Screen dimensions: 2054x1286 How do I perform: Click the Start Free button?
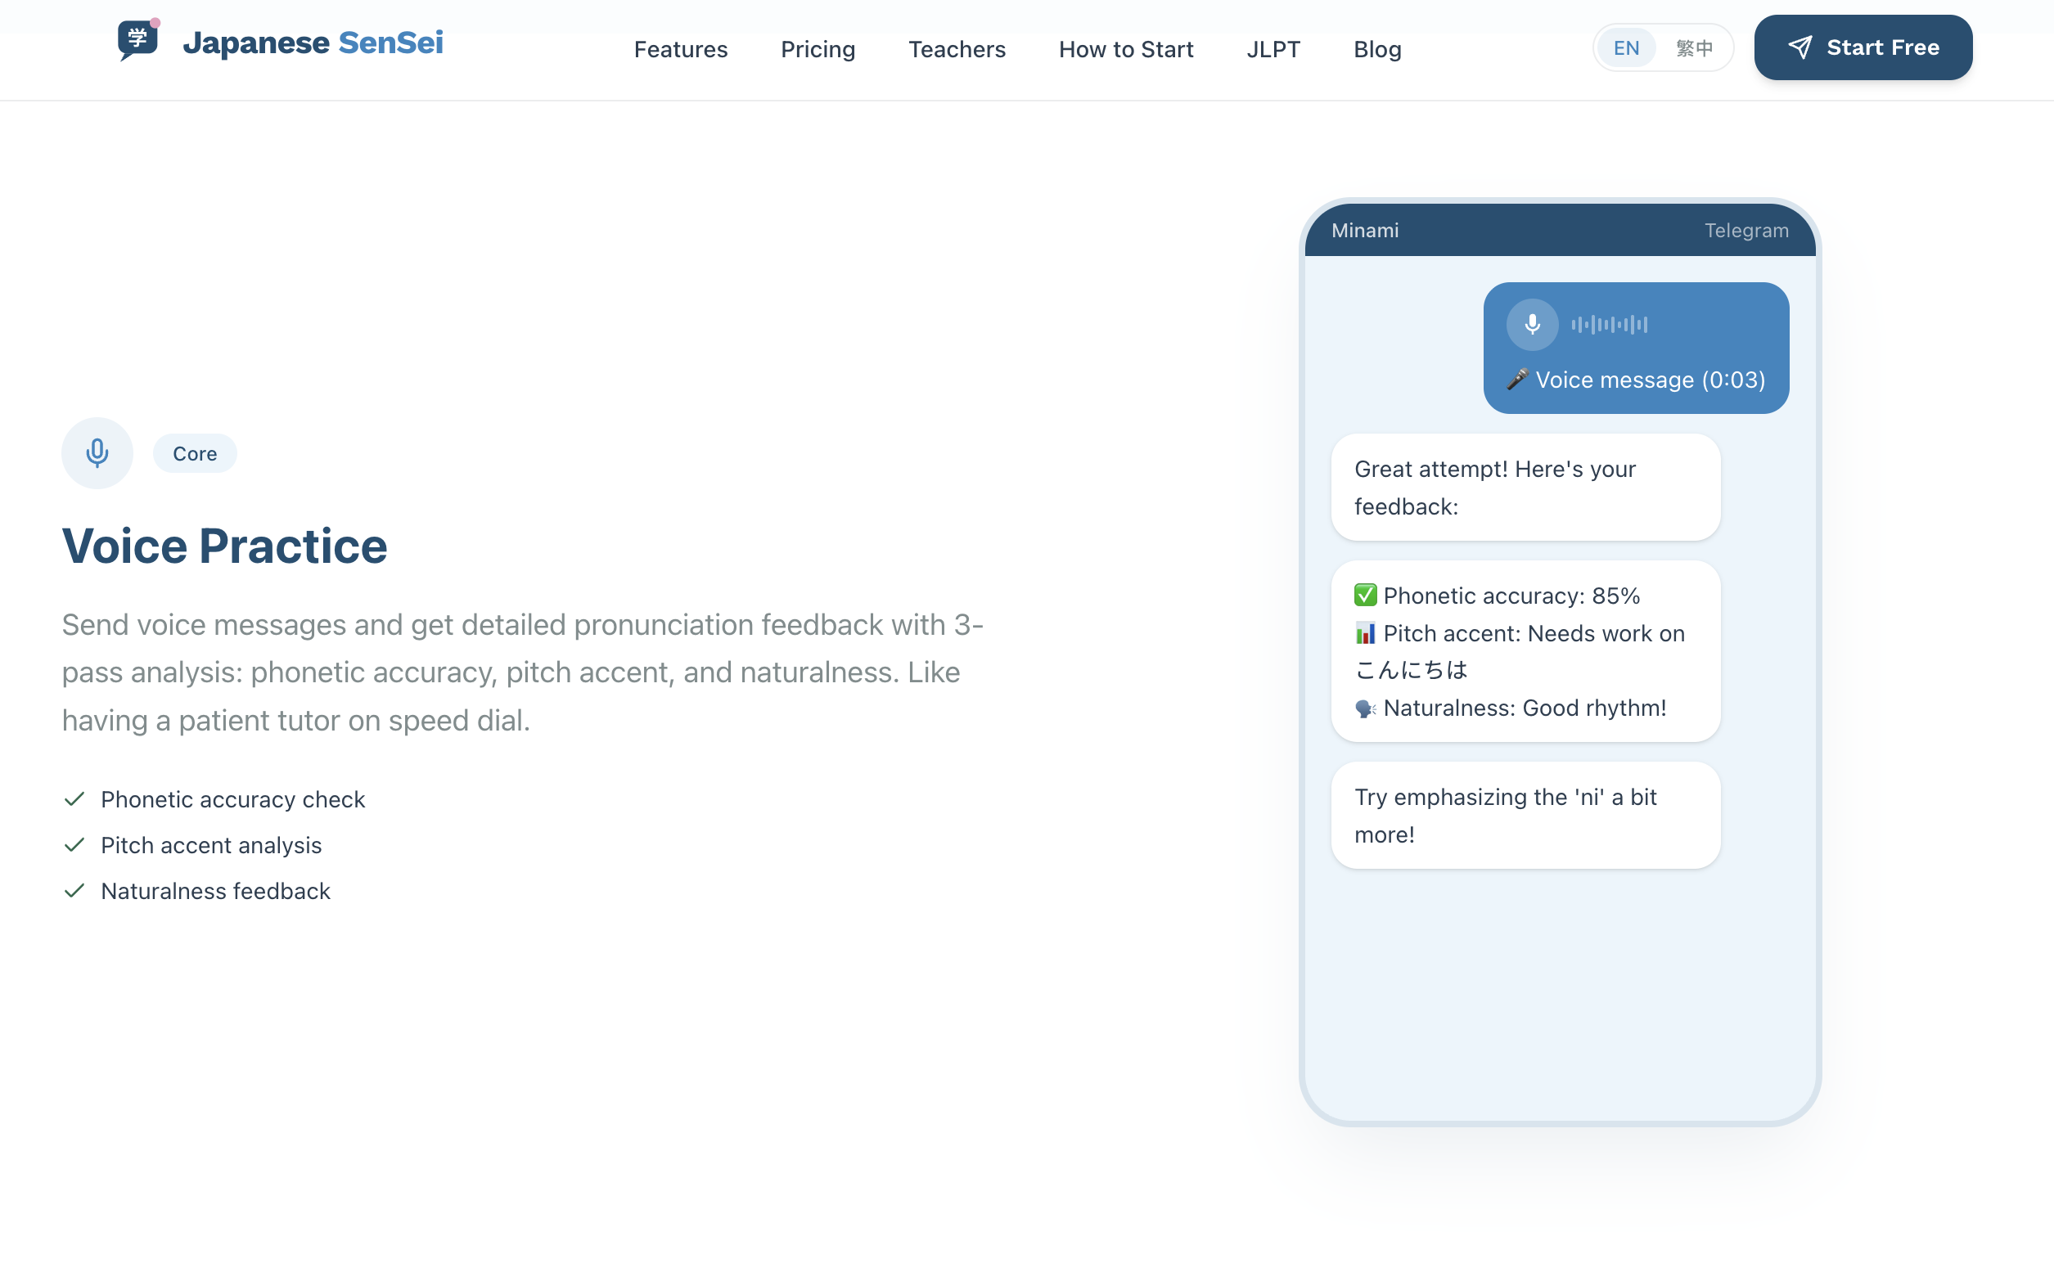1863,47
